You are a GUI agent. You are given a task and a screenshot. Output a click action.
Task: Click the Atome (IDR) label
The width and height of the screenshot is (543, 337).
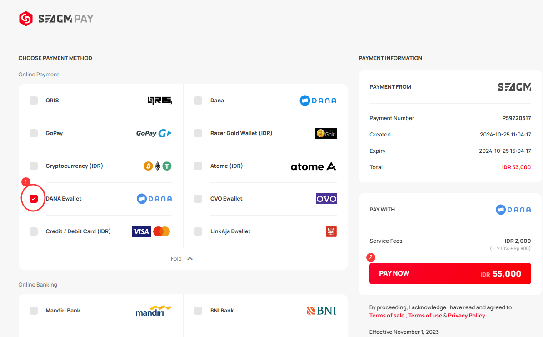coord(226,166)
